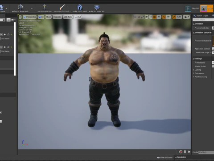
Task: Open the scale snap value 0.25 dropdown
Action: point(179,17)
